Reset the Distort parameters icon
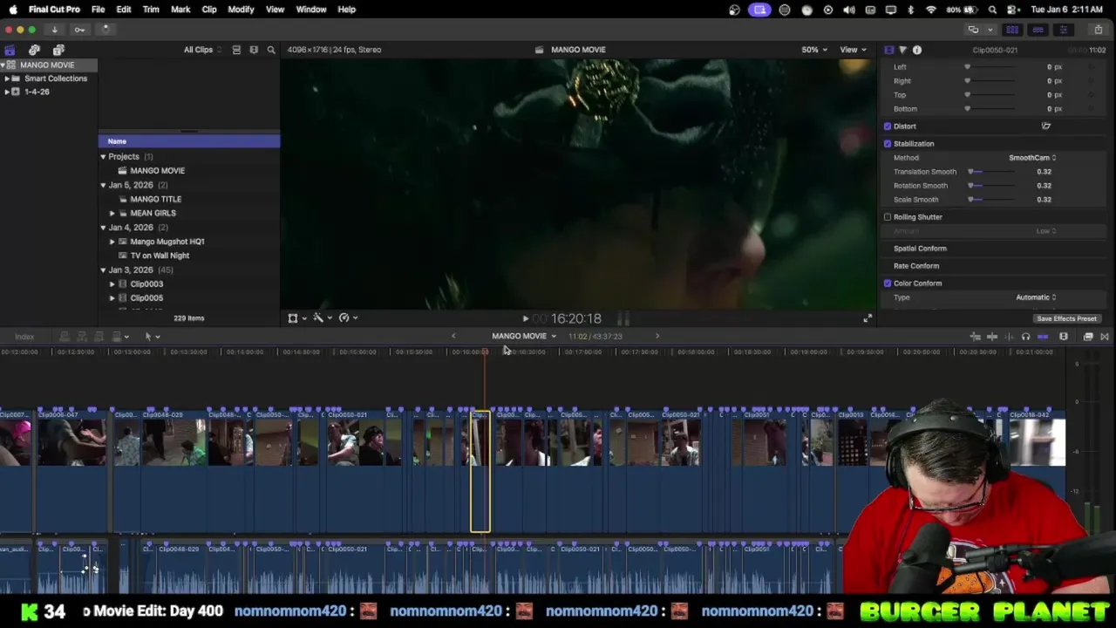This screenshot has height=628, width=1116. point(1045,126)
